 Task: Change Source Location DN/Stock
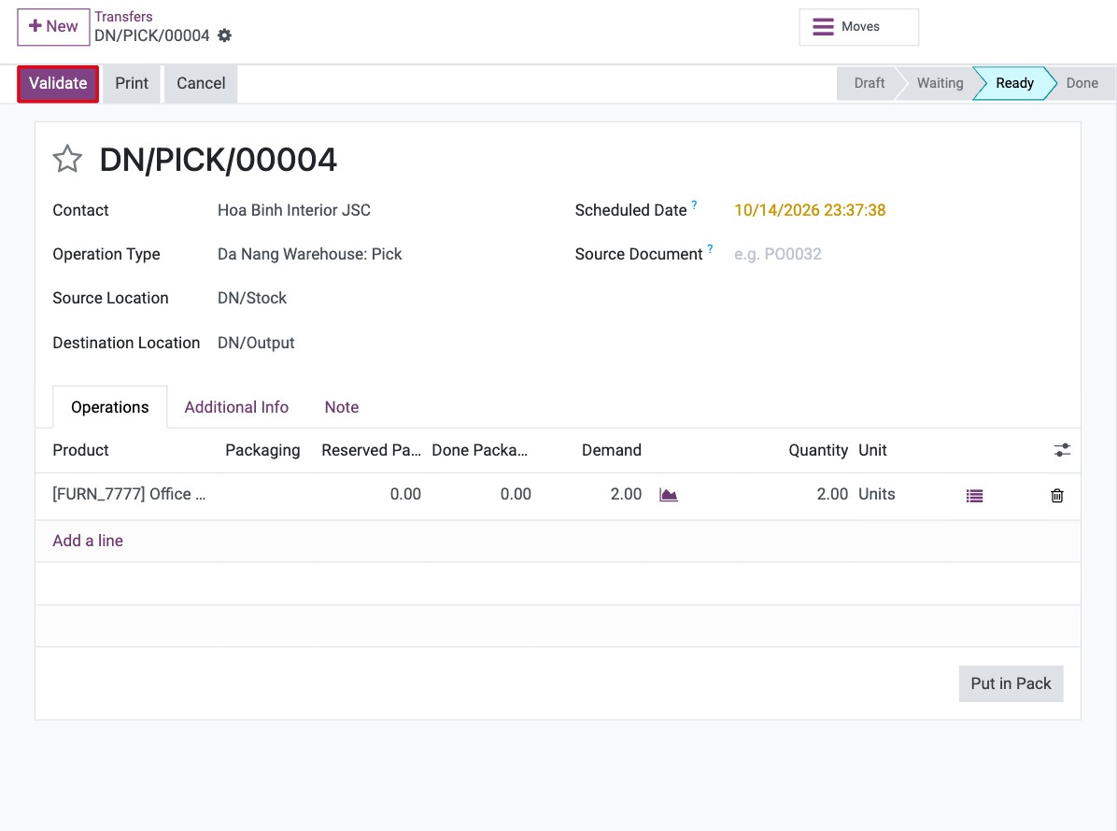click(252, 299)
